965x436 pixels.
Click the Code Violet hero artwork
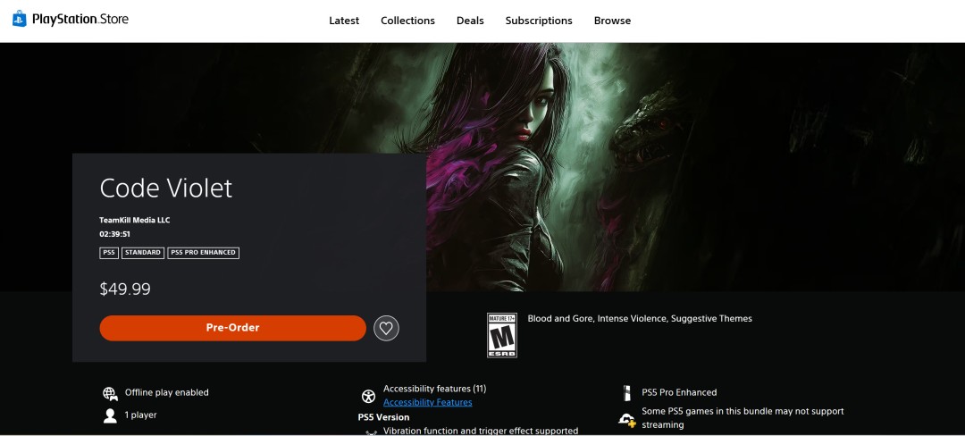pyautogui.click(x=625, y=161)
